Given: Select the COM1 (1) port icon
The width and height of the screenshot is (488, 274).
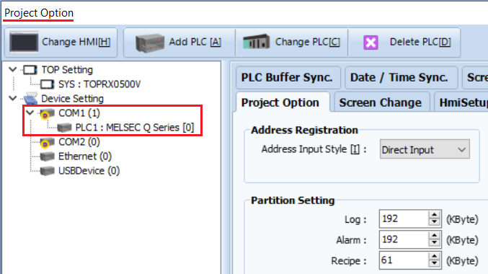Looking at the screenshot, I should (x=47, y=113).
